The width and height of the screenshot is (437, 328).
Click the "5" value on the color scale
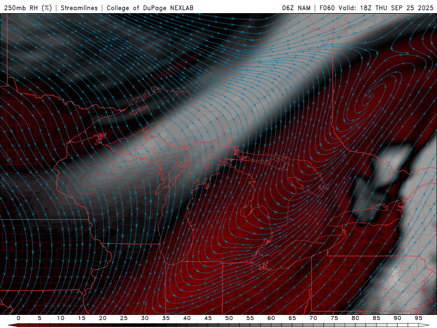pyautogui.click(x=39, y=318)
